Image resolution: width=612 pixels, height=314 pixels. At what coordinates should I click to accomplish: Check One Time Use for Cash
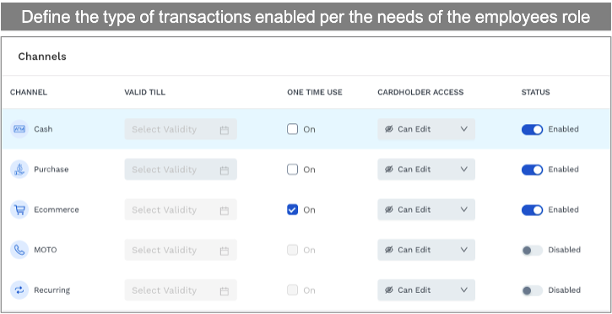(x=292, y=129)
